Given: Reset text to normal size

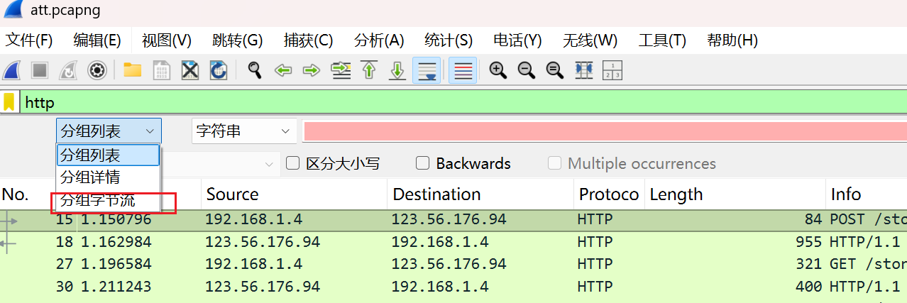Looking at the screenshot, I should pyautogui.click(x=555, y=70).
